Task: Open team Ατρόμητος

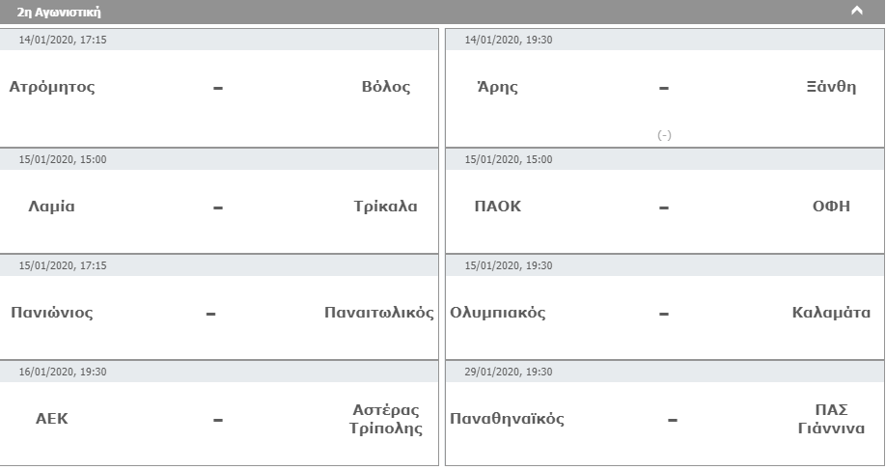Action: tap(52, 87)
